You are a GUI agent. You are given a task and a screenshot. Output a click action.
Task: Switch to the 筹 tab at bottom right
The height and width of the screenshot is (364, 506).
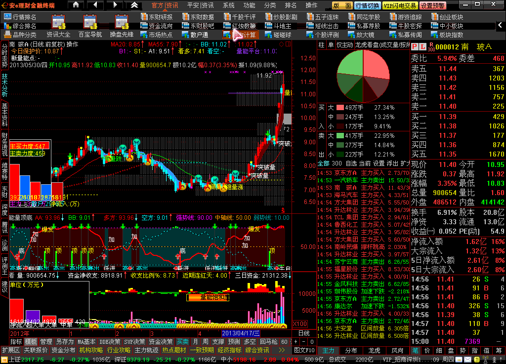click(499, 351)
